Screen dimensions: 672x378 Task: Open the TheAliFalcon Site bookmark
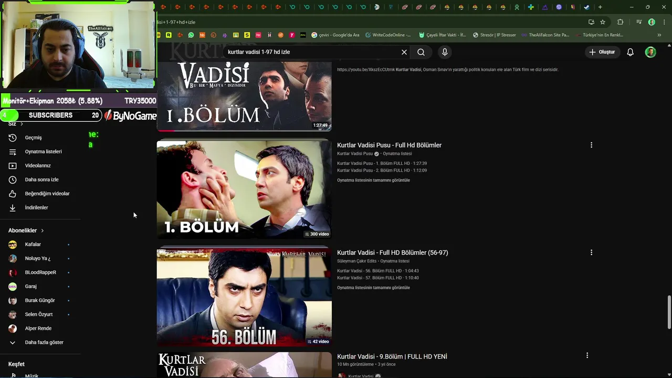pos(545,35)
